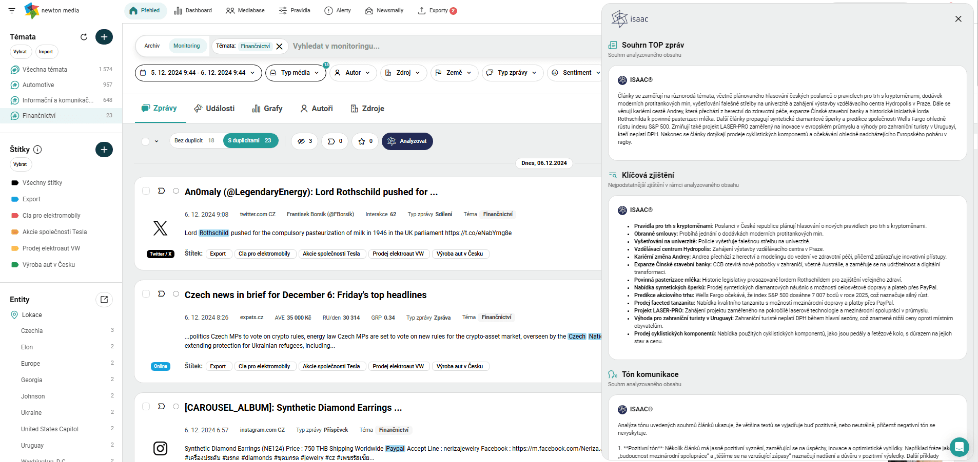Check the Lord Rothschild article checkbox
This screenshot has width=978, height=462.
pos(146,191)
